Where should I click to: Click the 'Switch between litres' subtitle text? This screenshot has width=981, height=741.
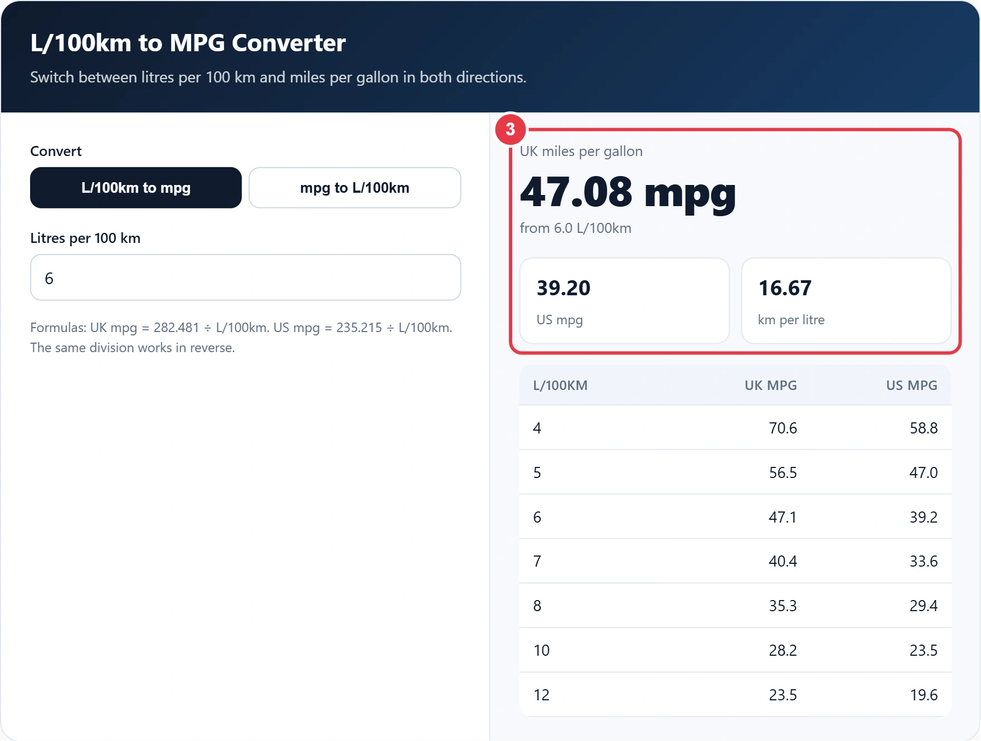tap(278, 77)
